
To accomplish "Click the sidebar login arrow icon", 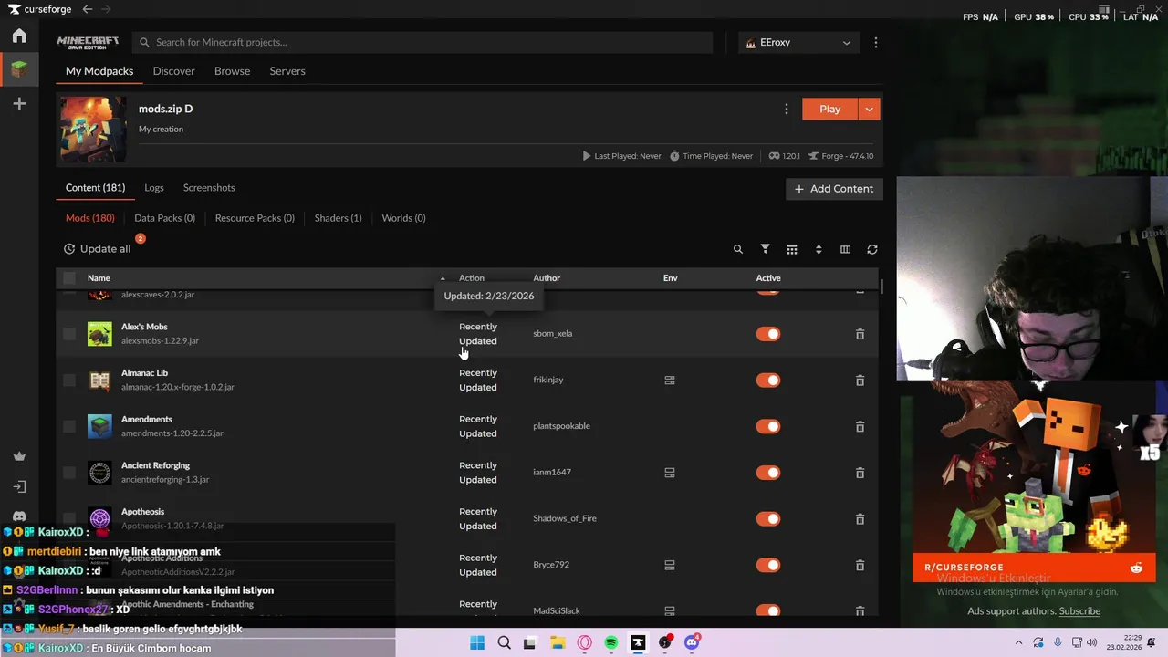I will [19, 486].
